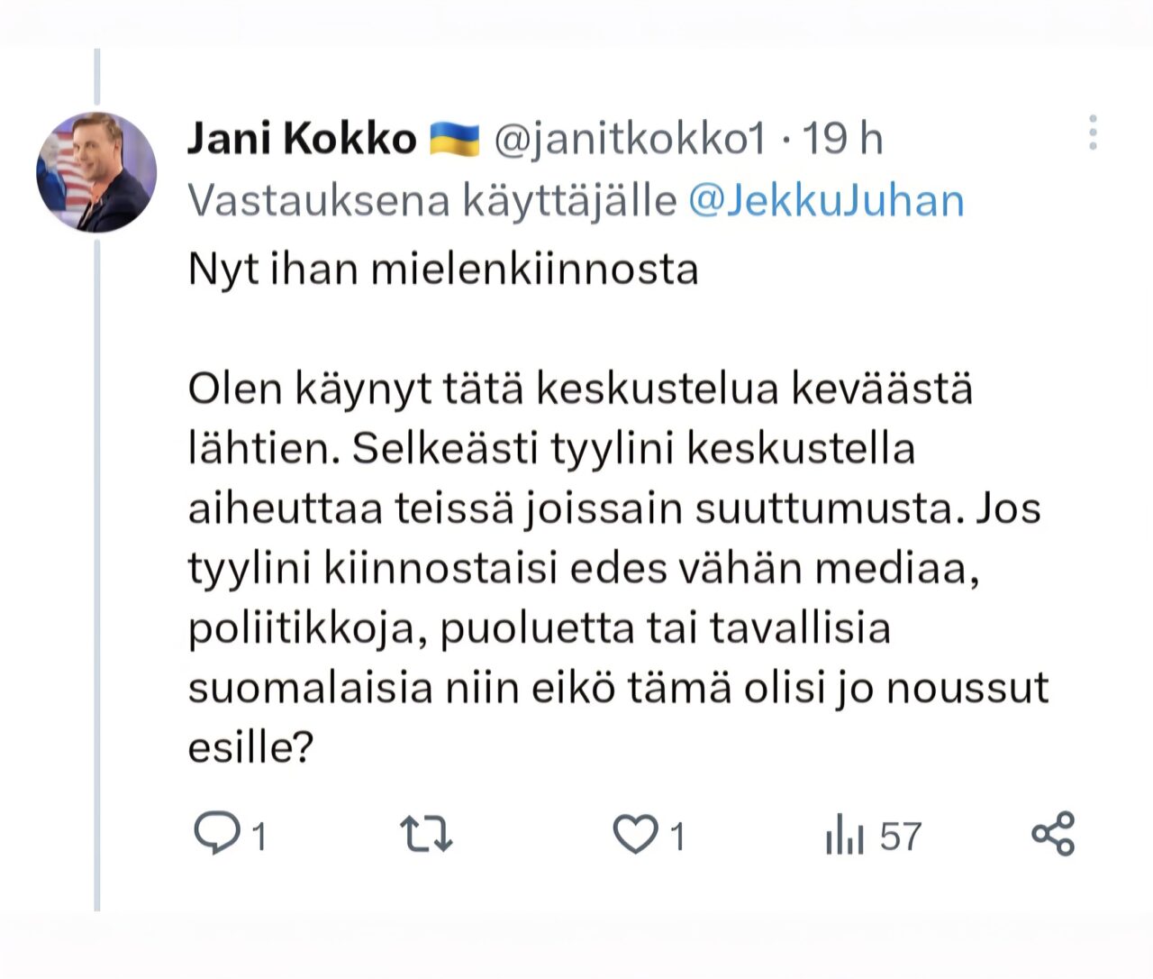Click the reply count number 1
1153x979 pixels.
259,837
